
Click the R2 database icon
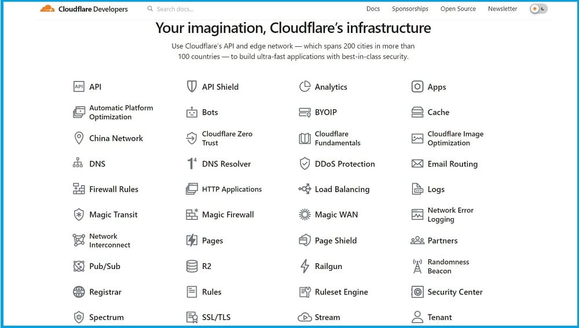coord(192,266)
